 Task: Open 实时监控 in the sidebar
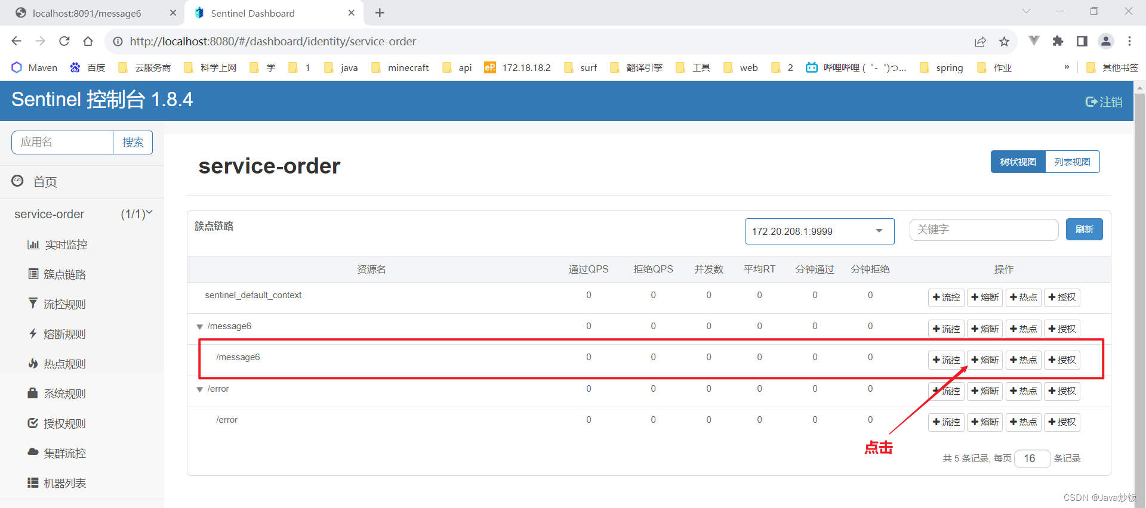click(57, 244)
